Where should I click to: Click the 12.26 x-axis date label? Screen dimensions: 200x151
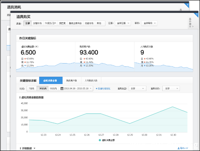pos(87,135)
